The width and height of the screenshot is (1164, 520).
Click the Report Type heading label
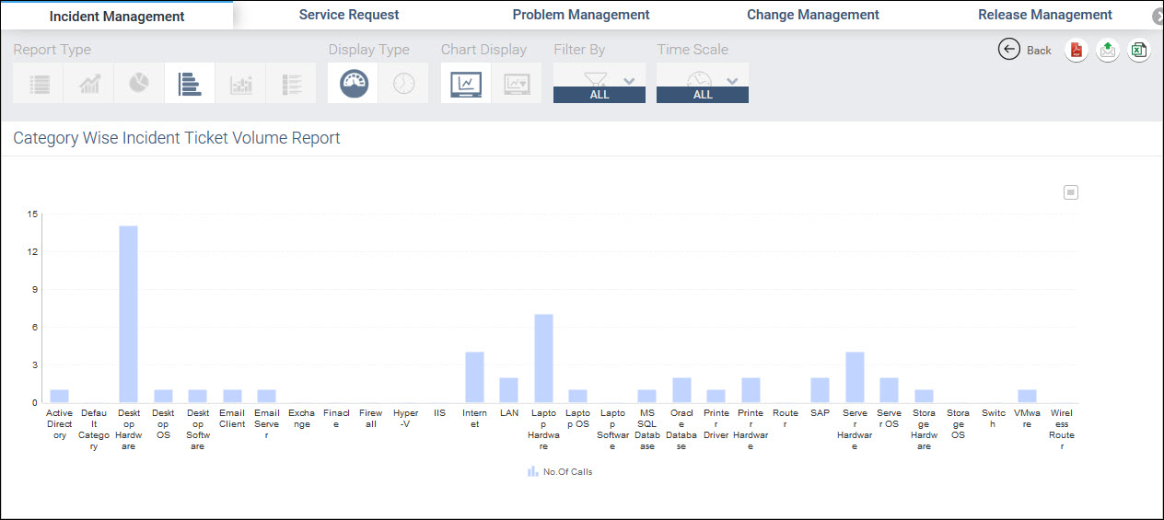pos(52,50)
